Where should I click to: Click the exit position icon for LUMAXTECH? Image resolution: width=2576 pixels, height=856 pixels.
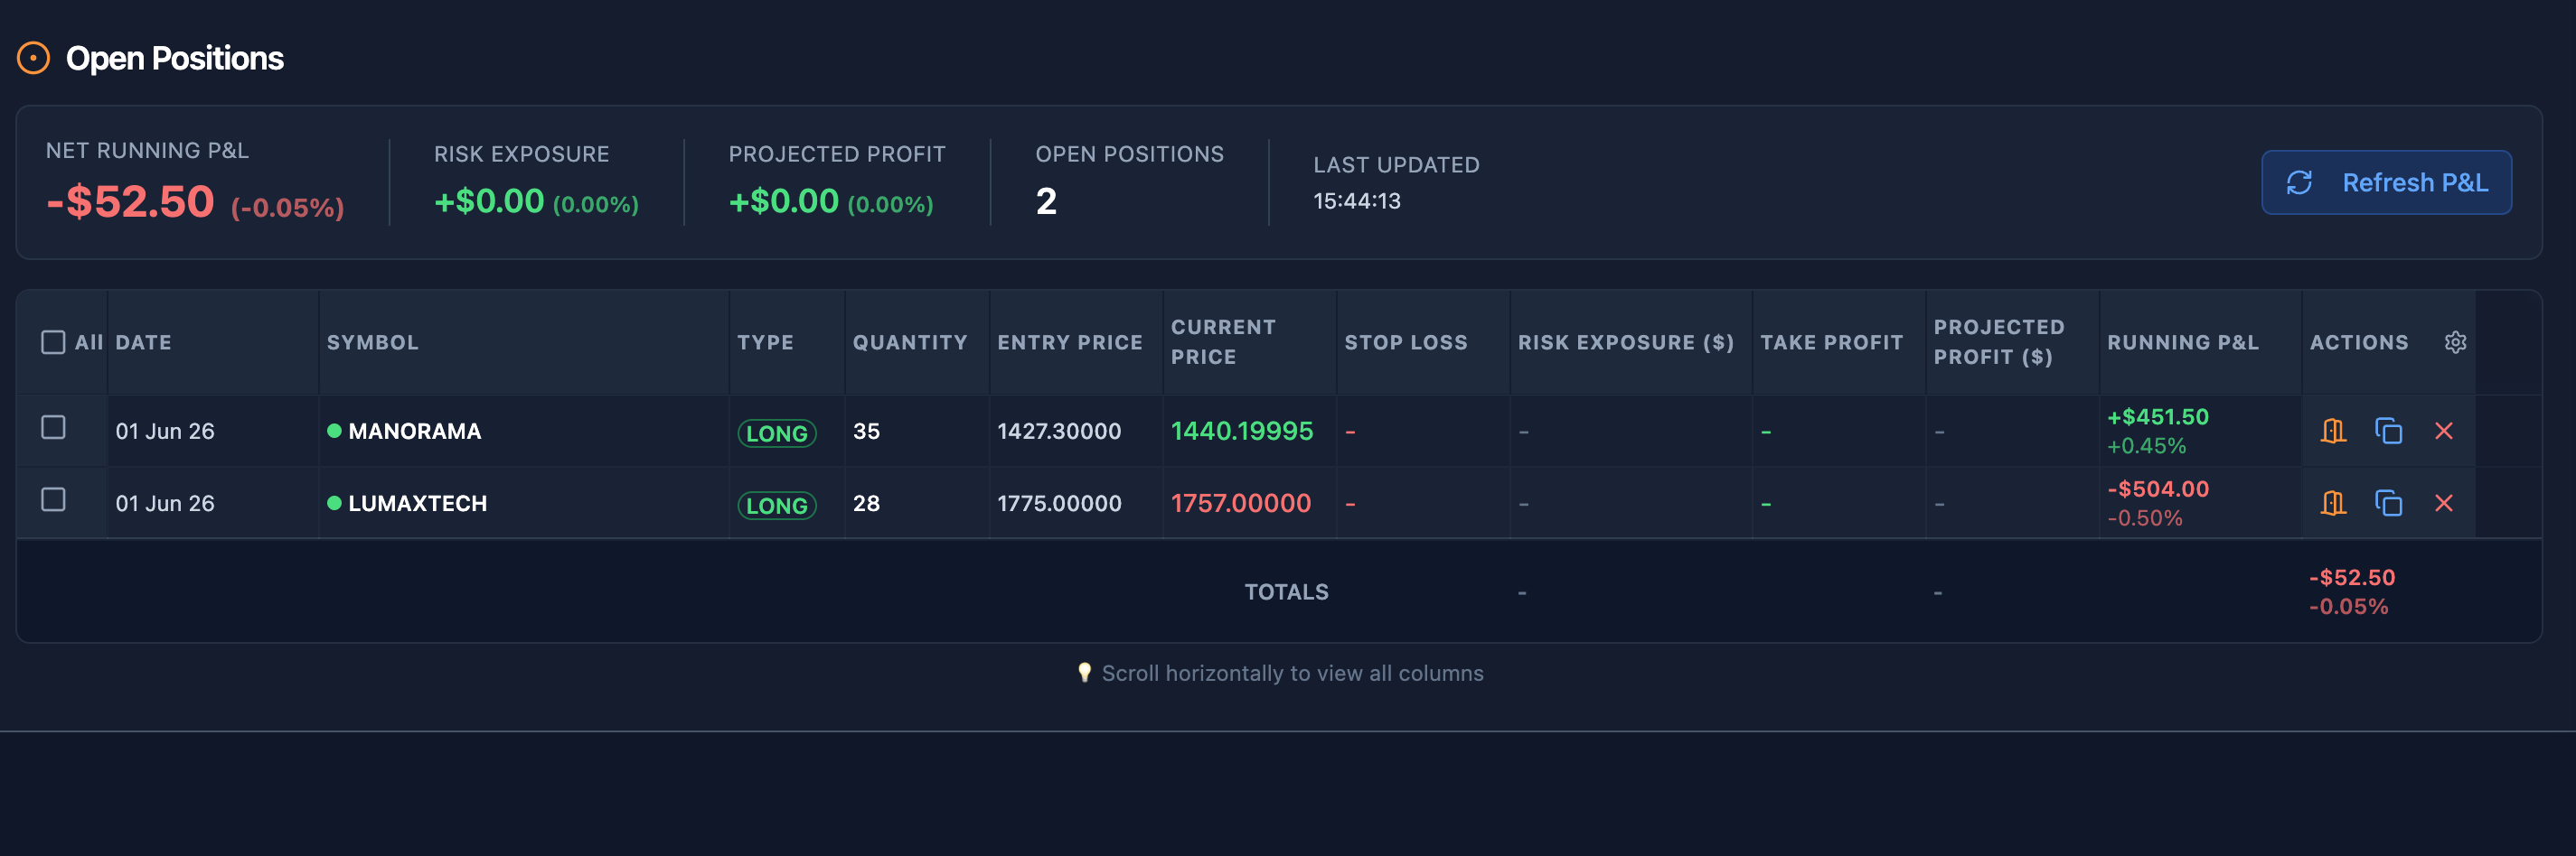2333,502
